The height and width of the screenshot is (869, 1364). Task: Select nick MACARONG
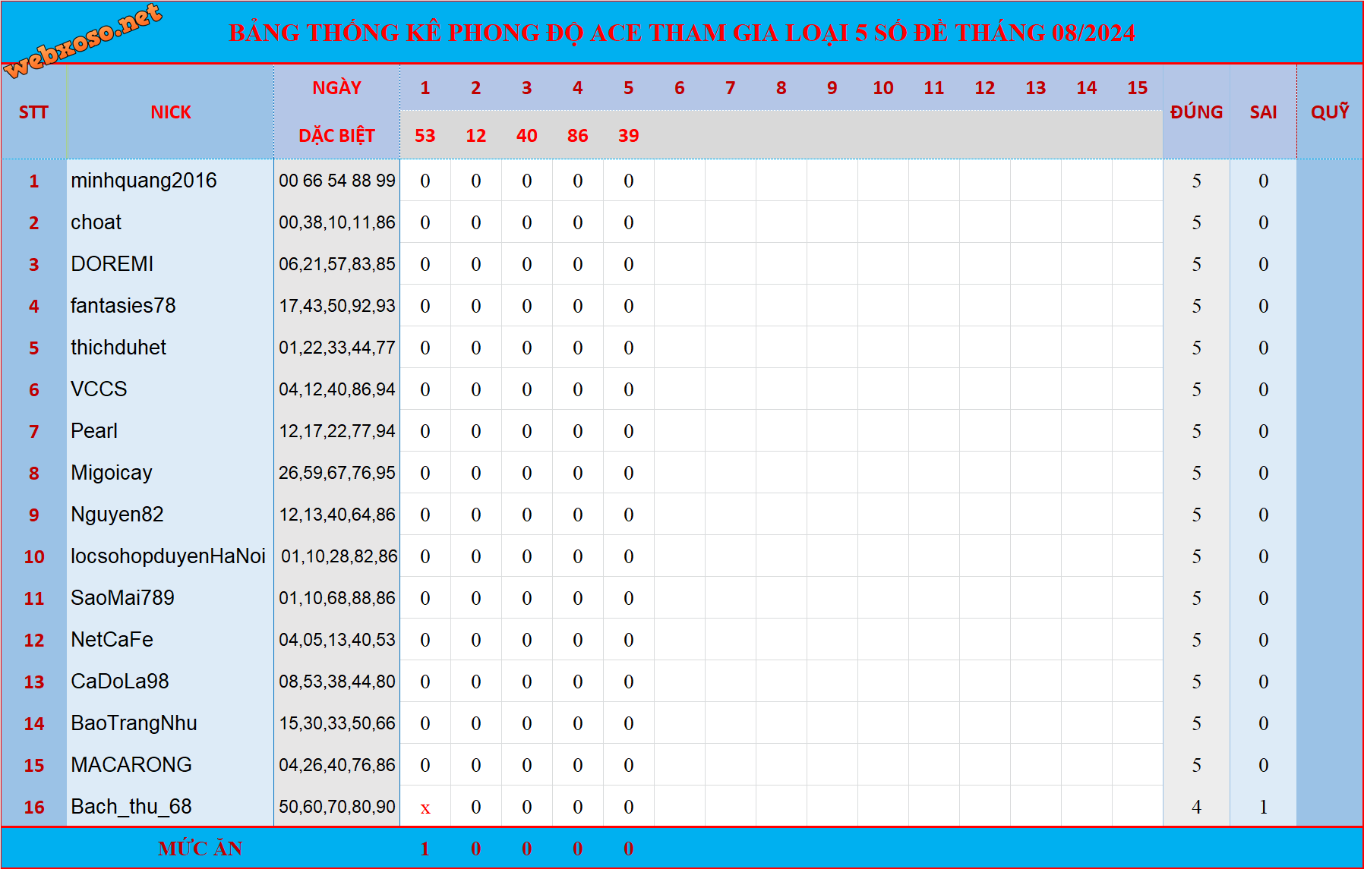click(x=131, y=765)
